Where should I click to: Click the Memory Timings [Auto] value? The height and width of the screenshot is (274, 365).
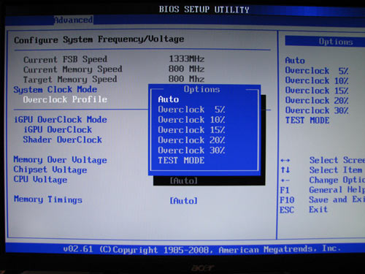184,201
